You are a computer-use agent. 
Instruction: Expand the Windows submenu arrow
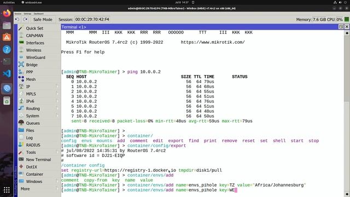coord(57,181)
